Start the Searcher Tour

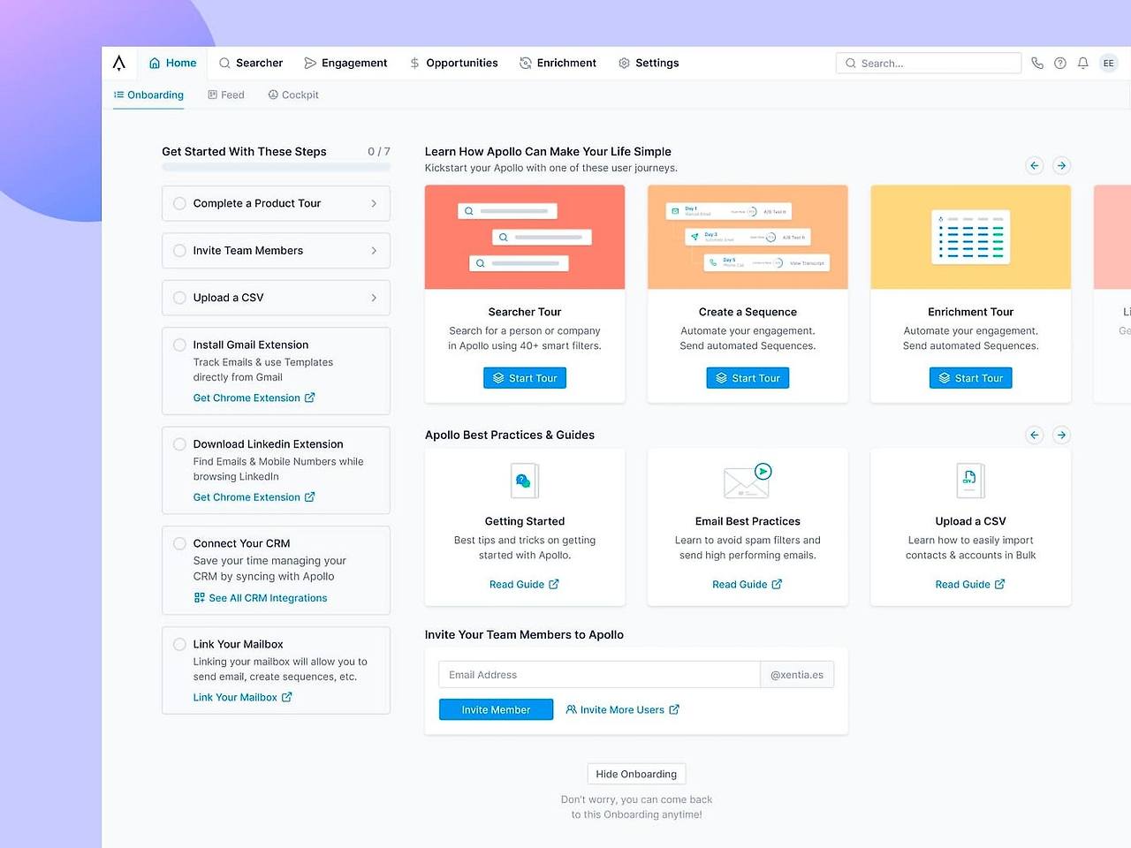pyautogui.click(x=525, y=378)
